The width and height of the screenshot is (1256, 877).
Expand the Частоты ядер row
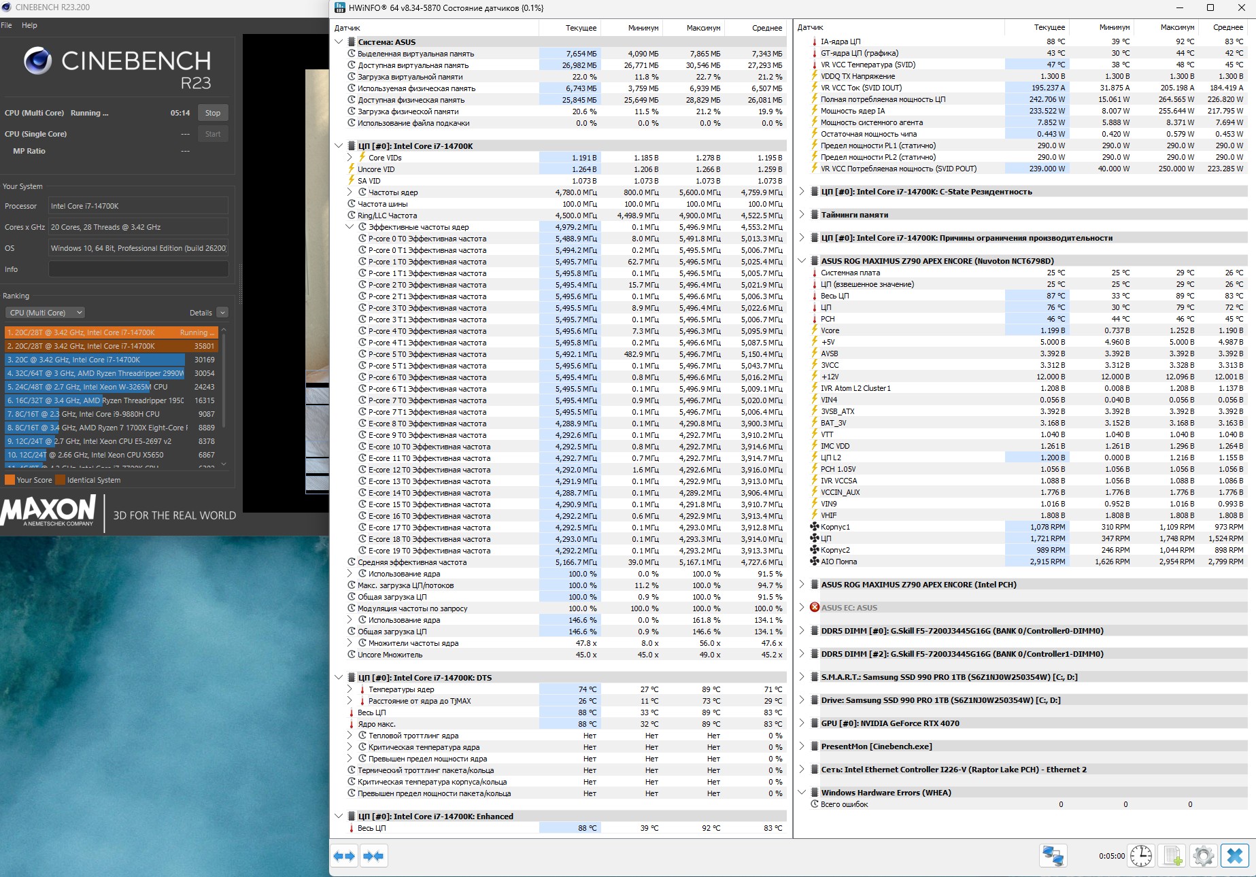(x=350, y=192)
